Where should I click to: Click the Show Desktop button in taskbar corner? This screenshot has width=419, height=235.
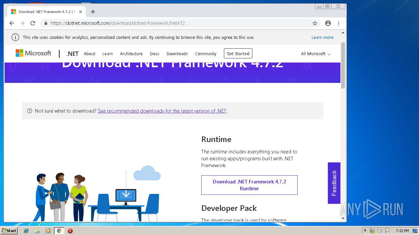point(415,231)
